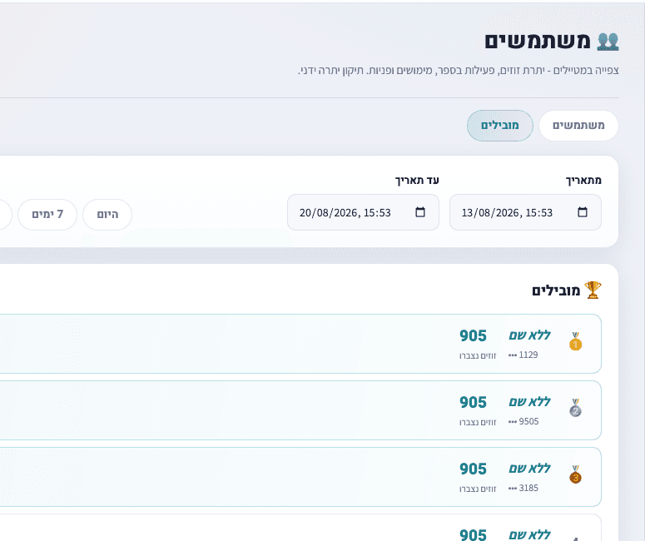Click the page description starting צפייה במטיילים

[459, 71]
